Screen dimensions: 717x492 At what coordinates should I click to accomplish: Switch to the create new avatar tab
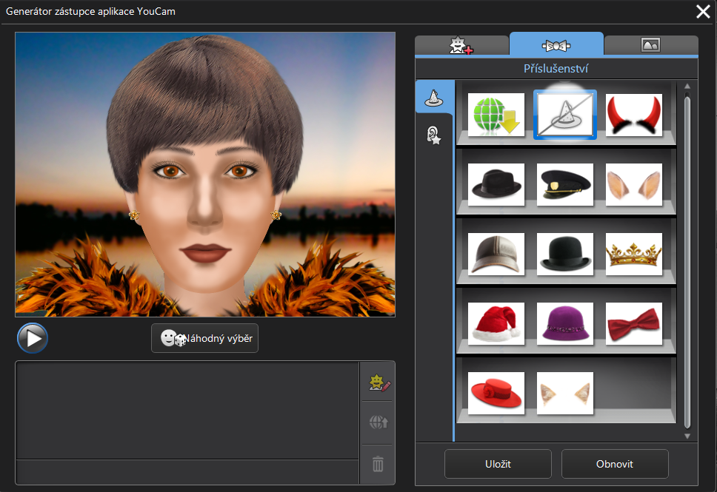tap(461, 45)
